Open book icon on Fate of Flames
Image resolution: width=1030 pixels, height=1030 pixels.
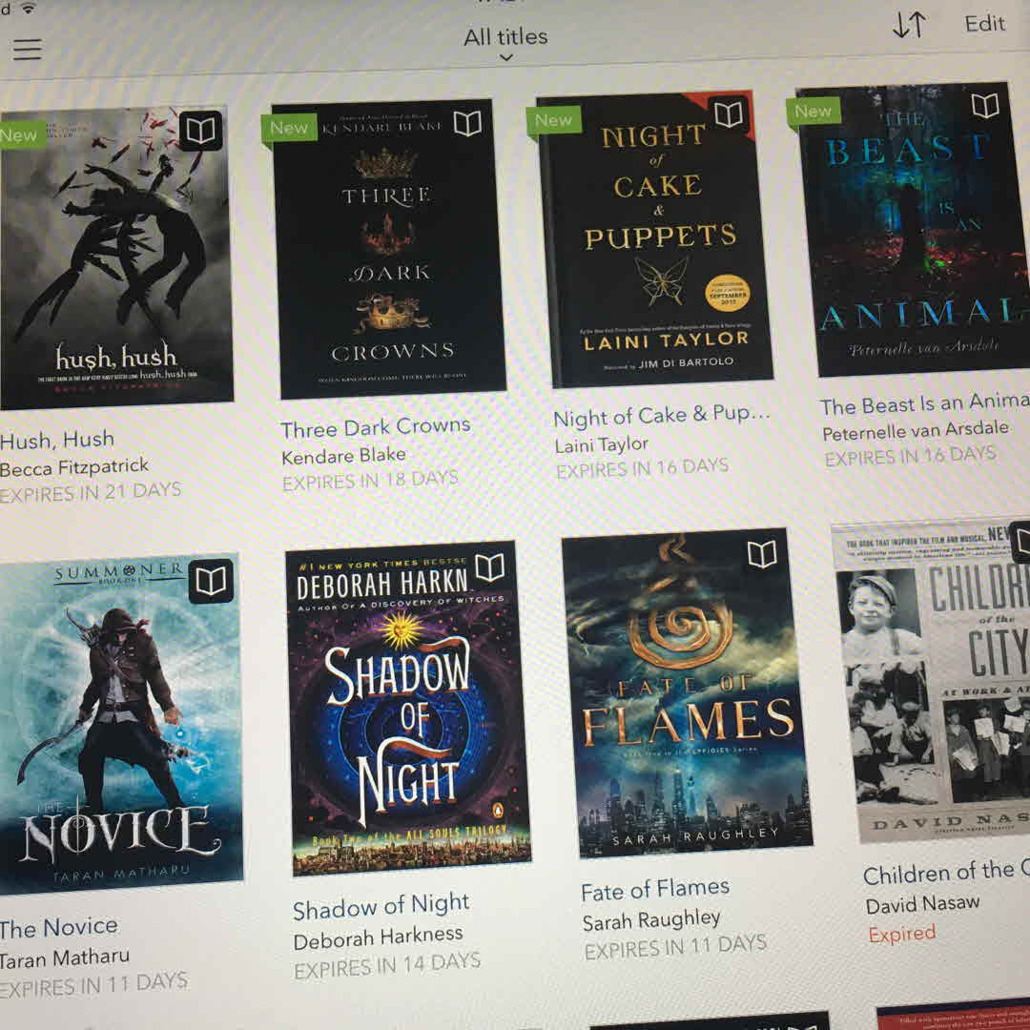[762, 555]
